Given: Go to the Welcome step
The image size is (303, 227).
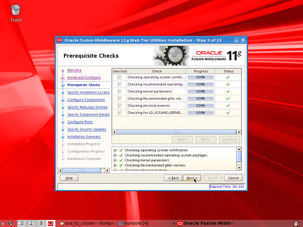Looking at the screenshot, I should (x=74, y=70).
